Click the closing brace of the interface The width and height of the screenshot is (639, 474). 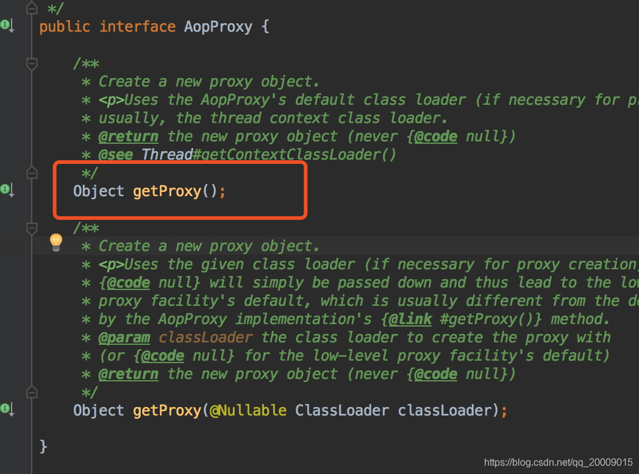[x=44, y=447]
